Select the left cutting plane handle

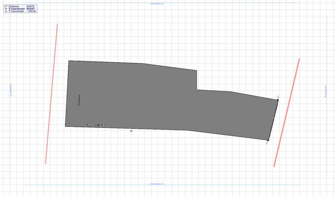coord(11,90)
